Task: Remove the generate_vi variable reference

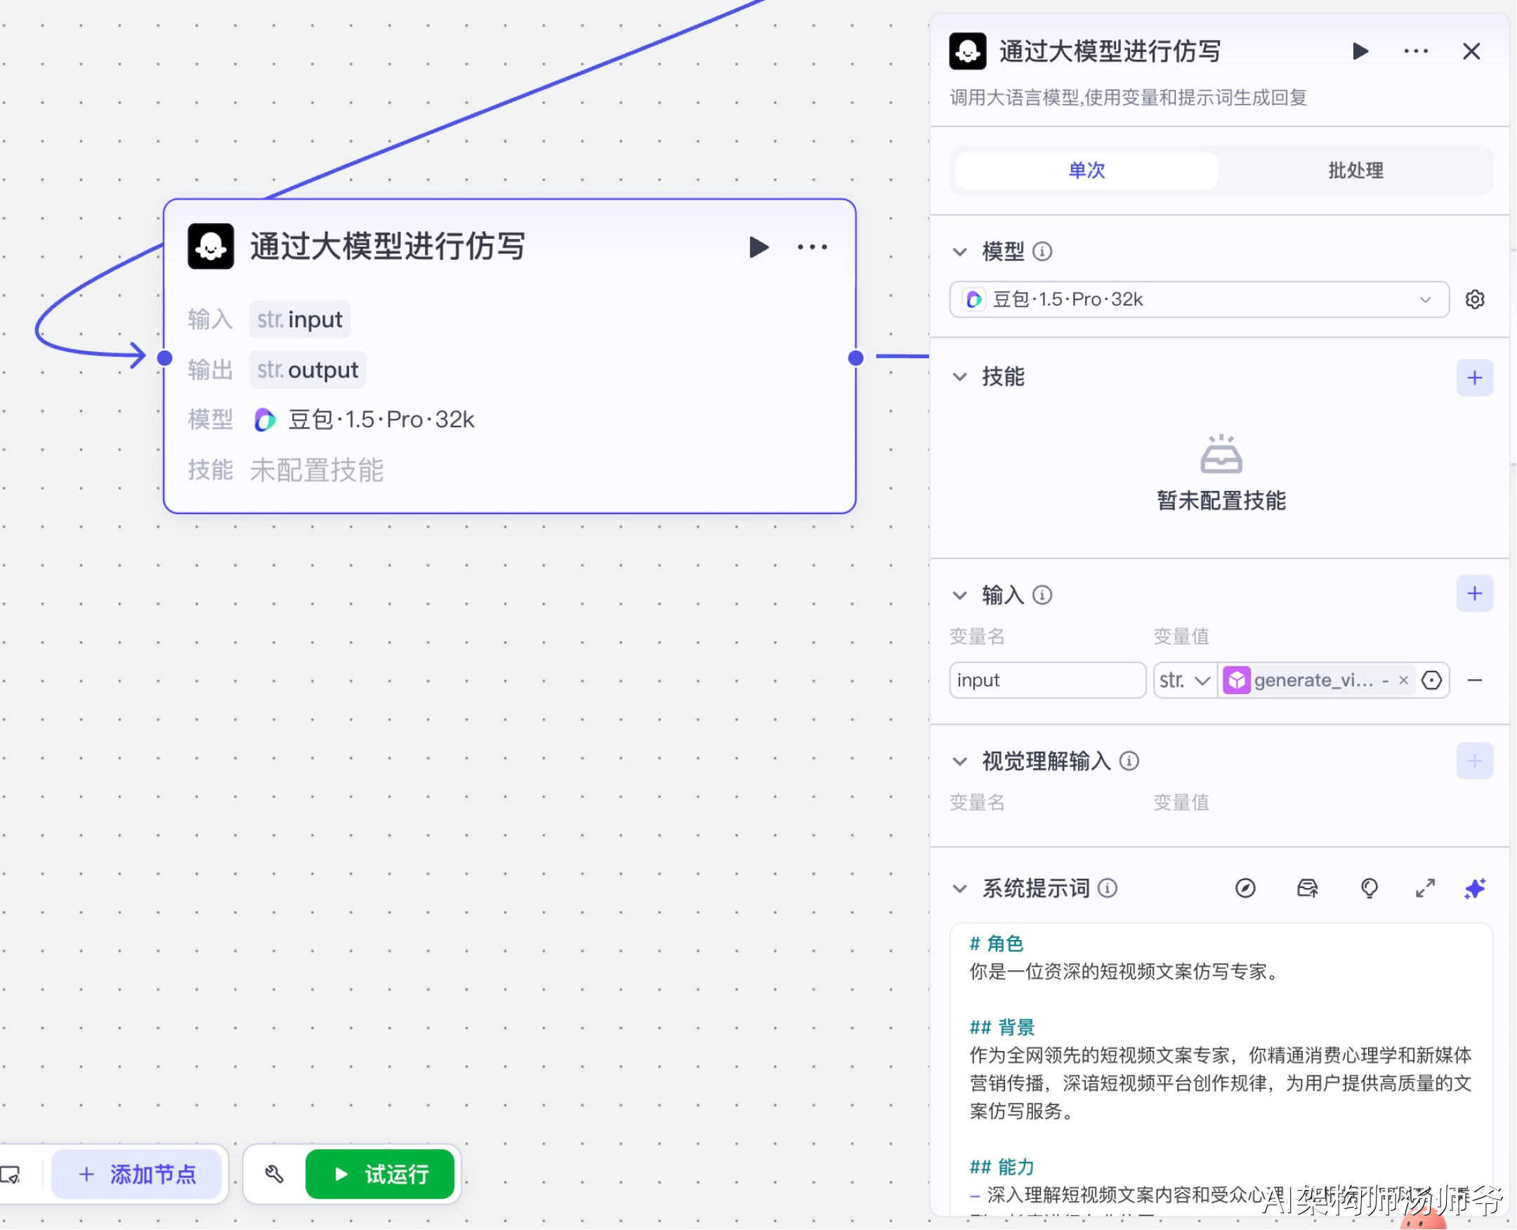Action: [1404, 681]
